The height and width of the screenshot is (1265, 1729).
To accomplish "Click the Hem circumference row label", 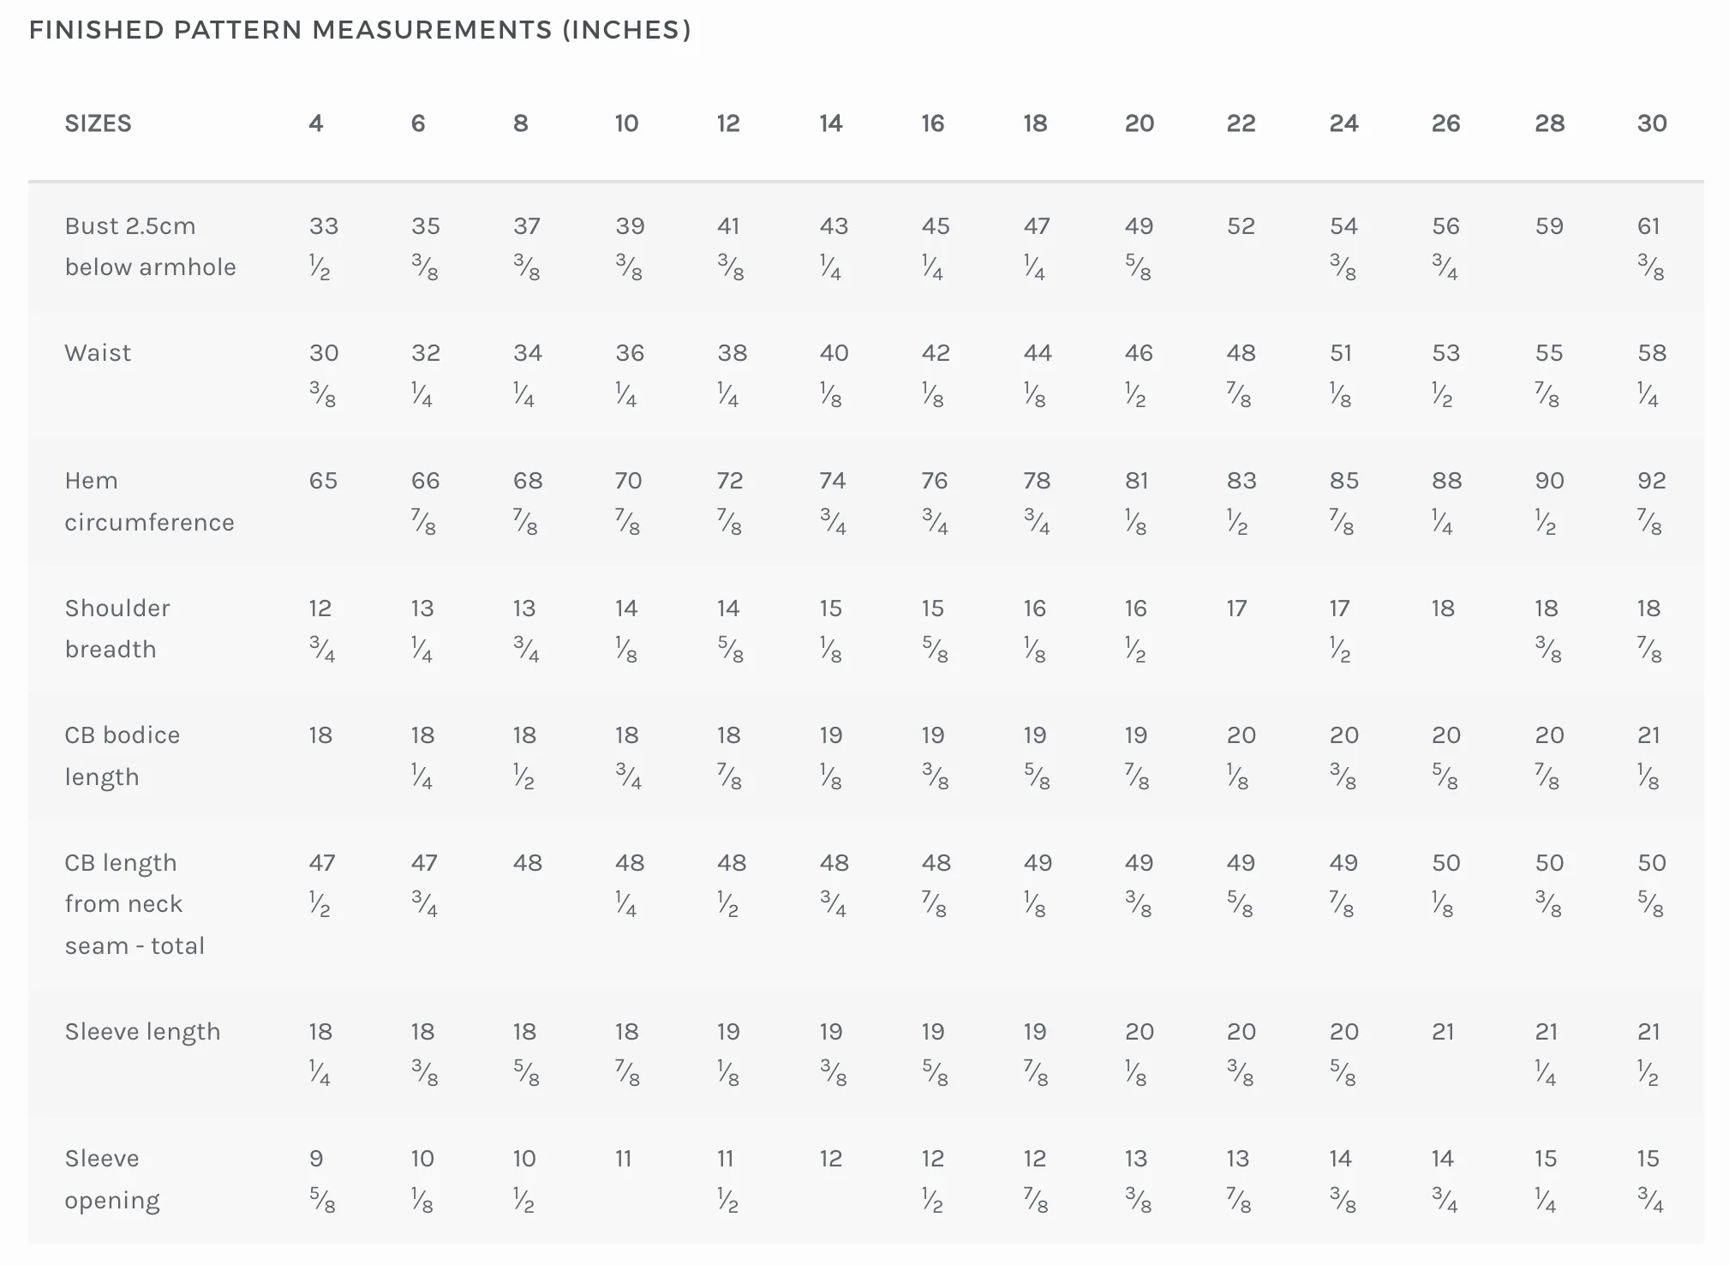I will (149, 501).
